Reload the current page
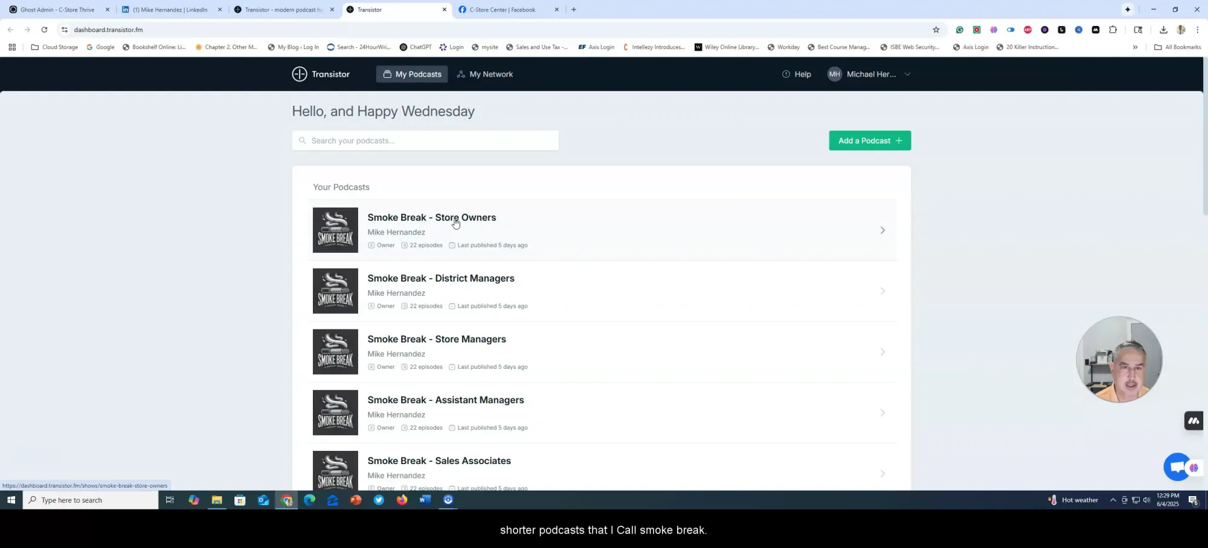Viewport: 1208px width, 548px height. click(x=44, y=30)
